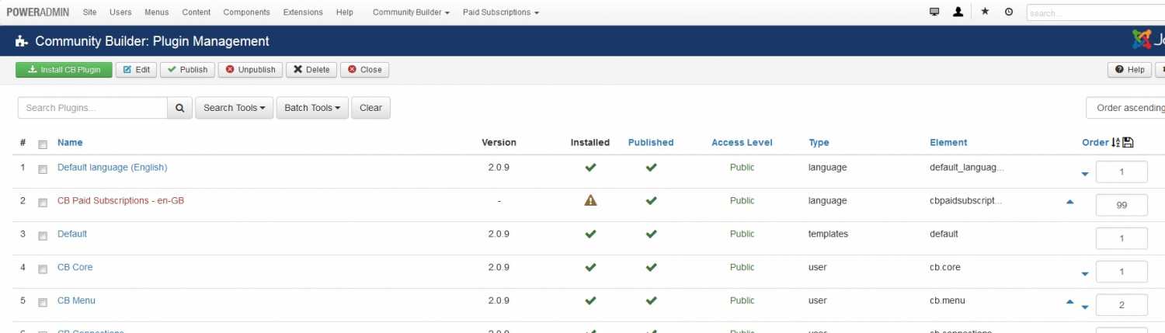The image size is (1165, 333).
Task: Toggle published status of Default template plugin
Action: pos(651,234)
